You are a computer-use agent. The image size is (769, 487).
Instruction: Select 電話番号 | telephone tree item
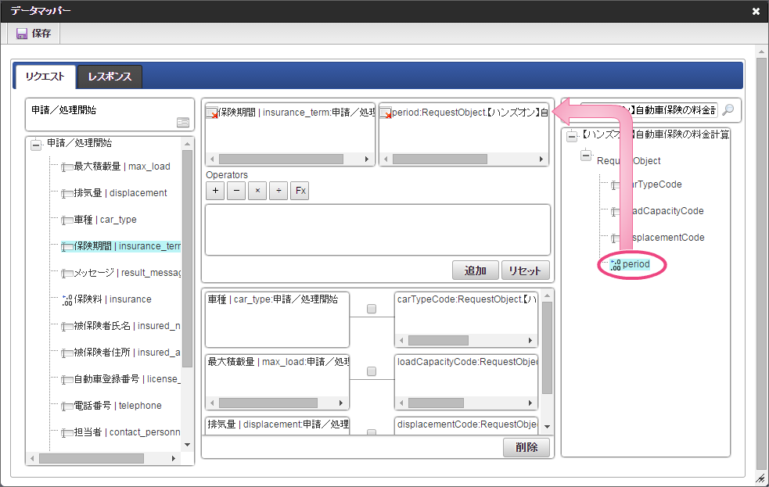pyautogui.click(x=117, y=406)
